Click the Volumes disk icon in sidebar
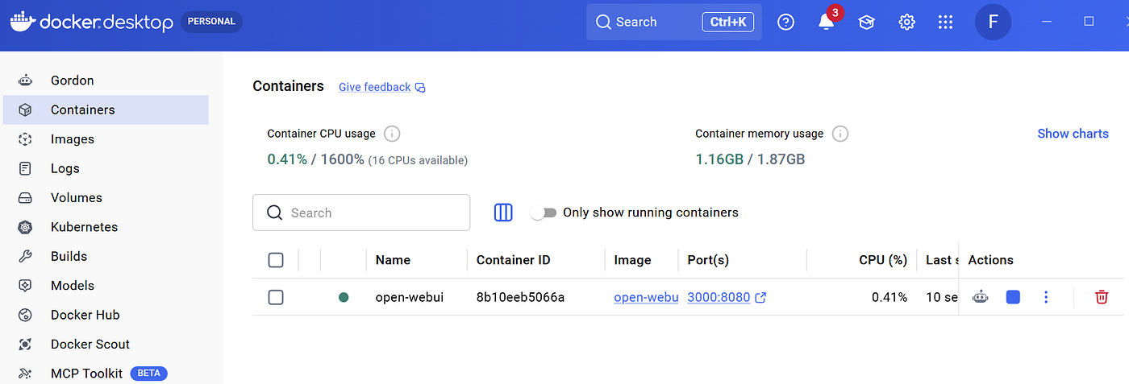The width and height of the screenshot is (1129, 384). (x=25, y=197)
